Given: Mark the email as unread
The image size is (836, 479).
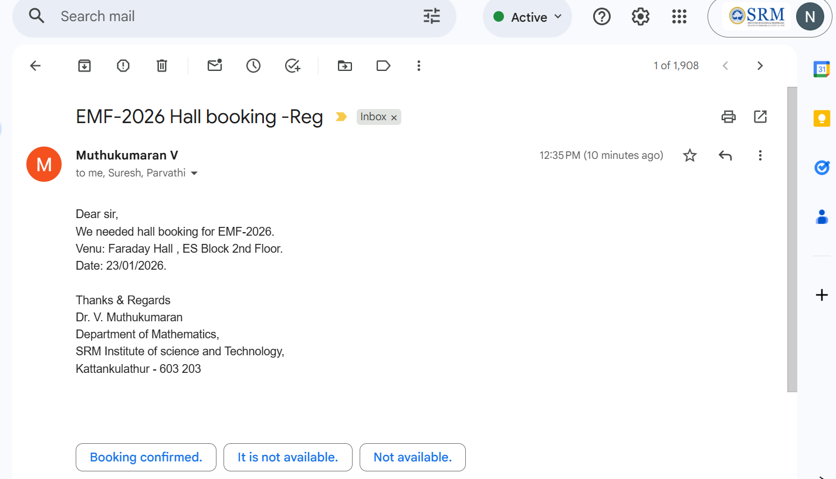Looking at the screenshot, I should [x=215, y=66].
